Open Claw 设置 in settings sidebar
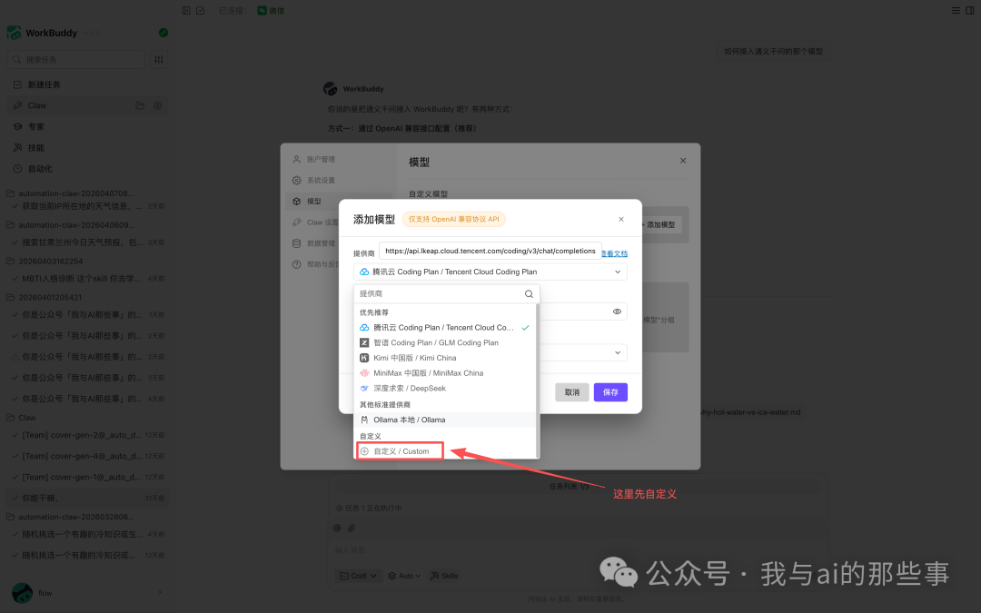The image size is (981, 613). pyautogui.click(x=314, y=222)
